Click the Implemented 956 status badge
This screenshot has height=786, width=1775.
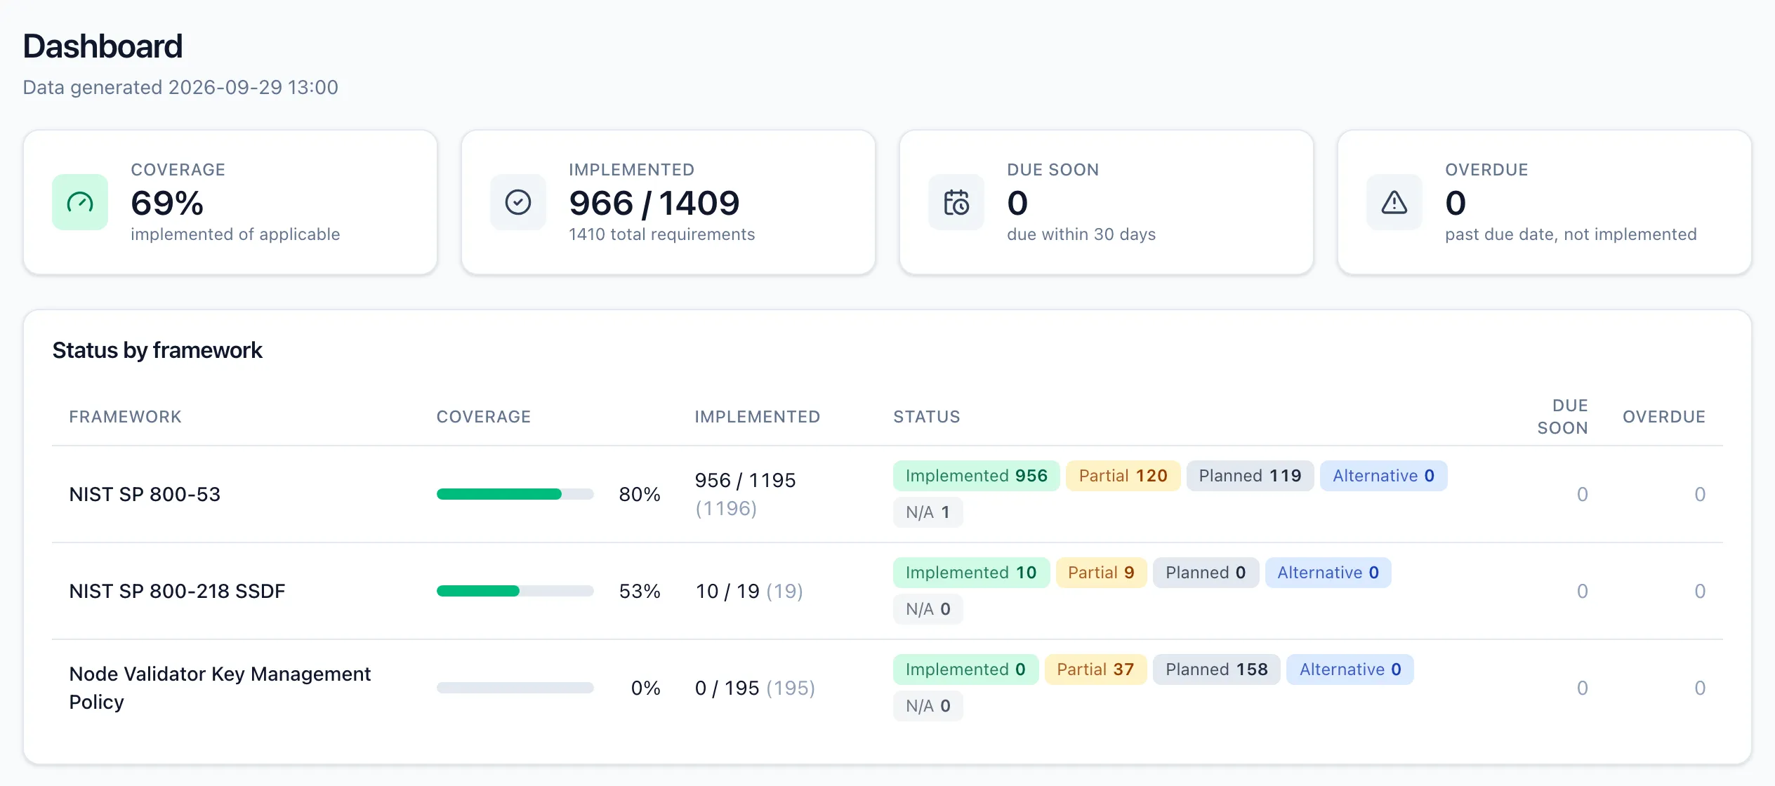click(976, 476)
